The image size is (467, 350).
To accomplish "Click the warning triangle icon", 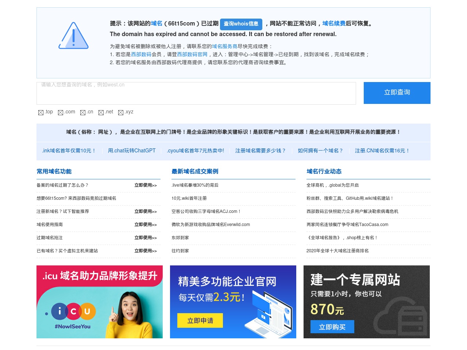I will pyautogui.click(x=74, y=35).
